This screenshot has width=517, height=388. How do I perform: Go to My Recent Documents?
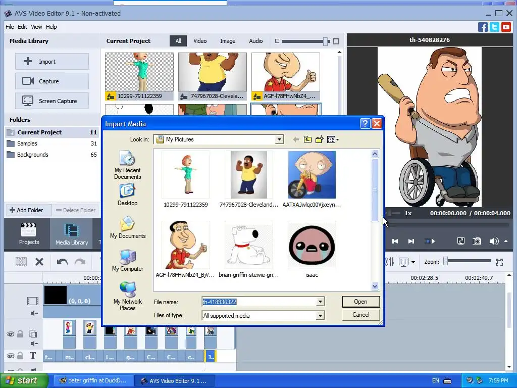(x=128, y=165)
